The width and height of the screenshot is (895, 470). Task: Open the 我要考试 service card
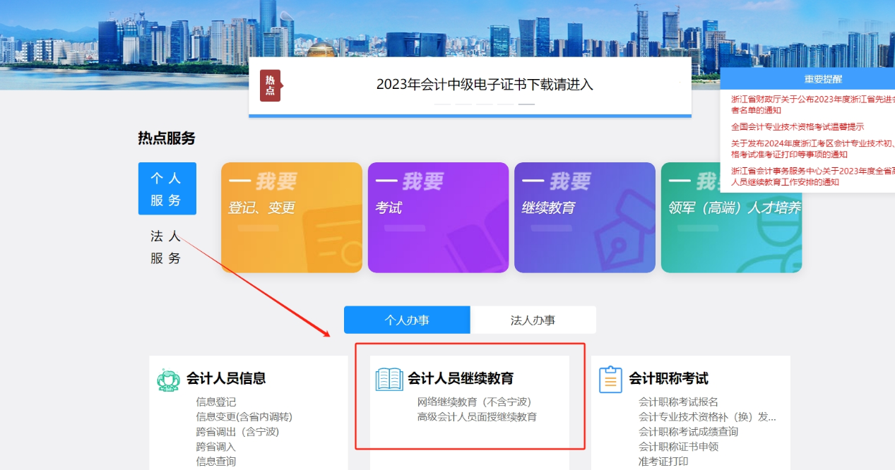(438, 217)
